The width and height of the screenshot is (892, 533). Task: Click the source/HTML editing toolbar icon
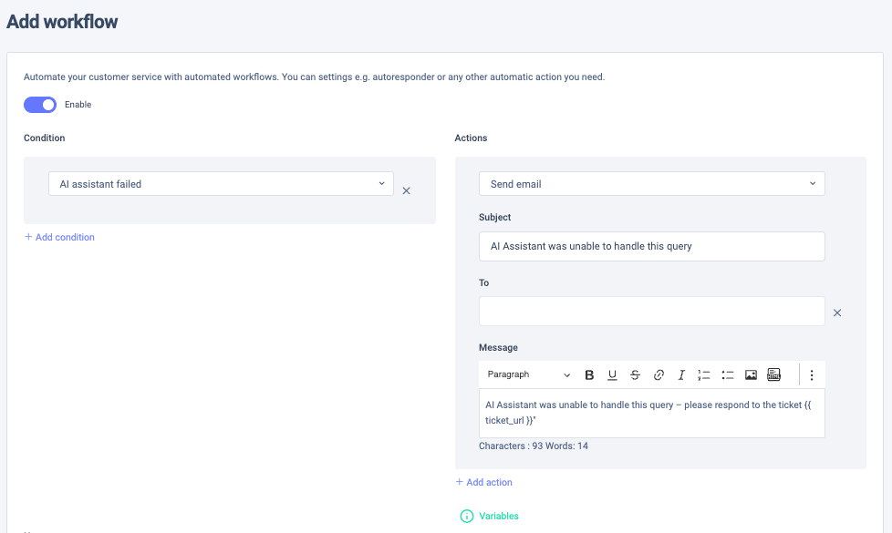coord(773,374)
